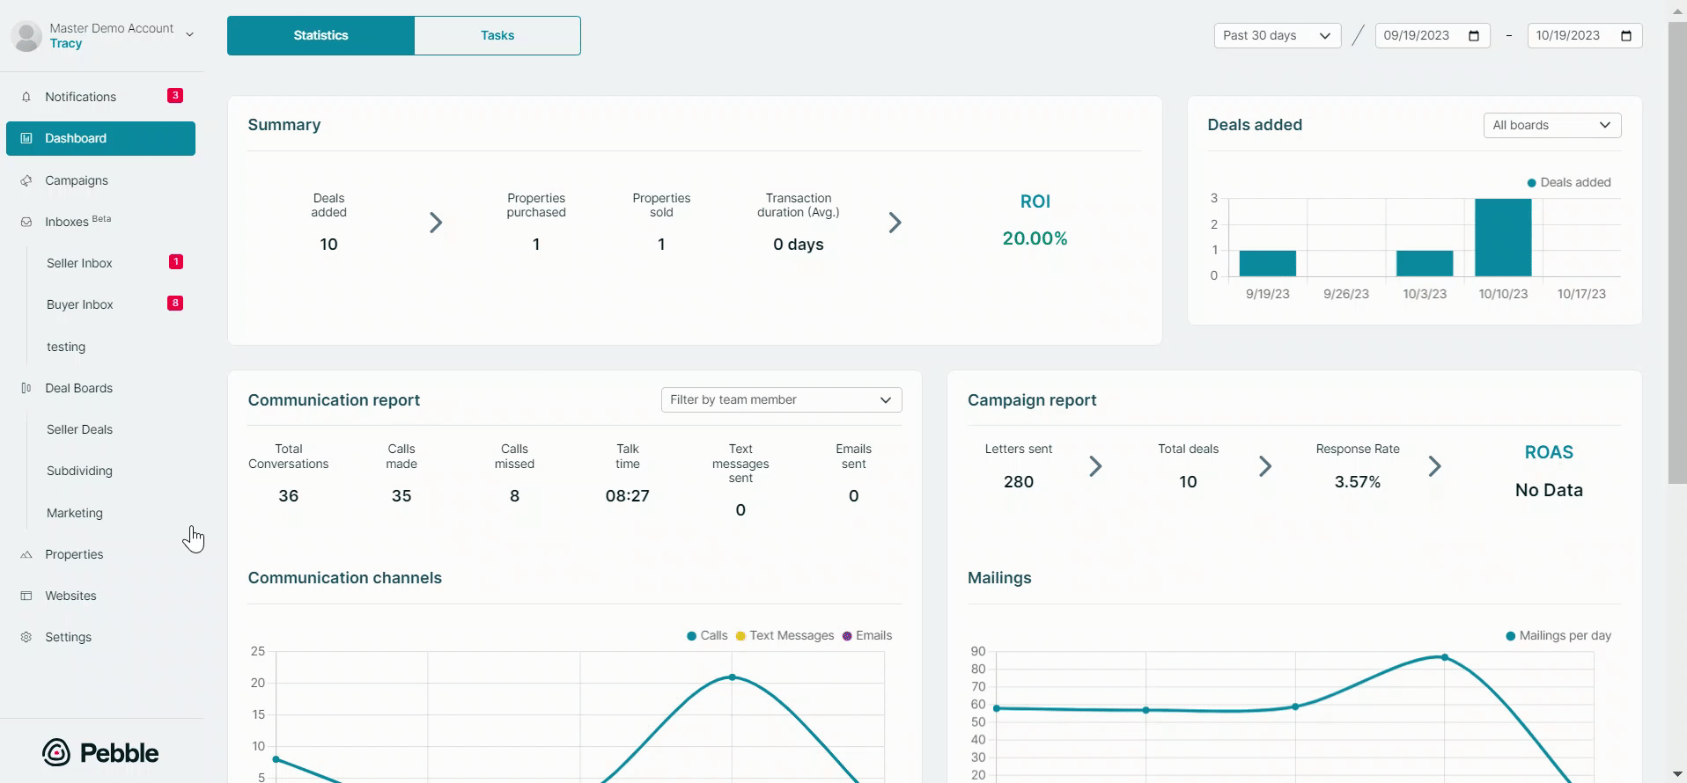
Task: Click the Seller Inbox unread badge
Action: (175, 261)
